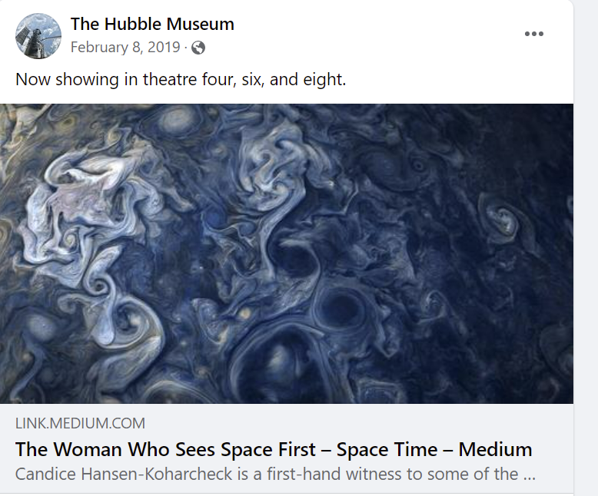This screenshot has width=598, height=496.
Task: Click the gray page margin beside the post
Action: click(x=586, y=248)
